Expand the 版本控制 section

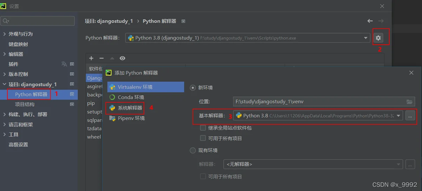(x=5, y=74)
